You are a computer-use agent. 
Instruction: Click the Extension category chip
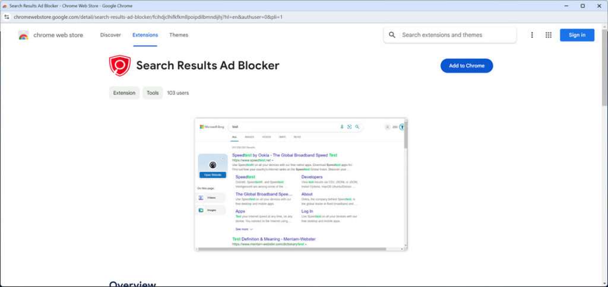pyautogui.click(x=124, y=93)
